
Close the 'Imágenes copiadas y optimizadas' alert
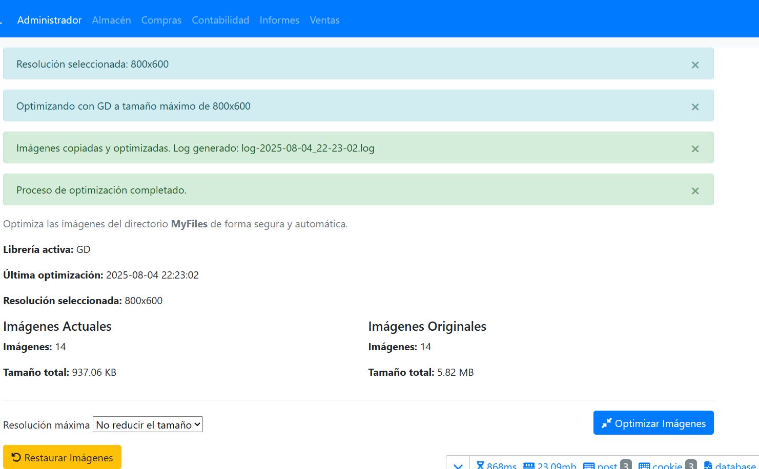[x=695, y=149]
